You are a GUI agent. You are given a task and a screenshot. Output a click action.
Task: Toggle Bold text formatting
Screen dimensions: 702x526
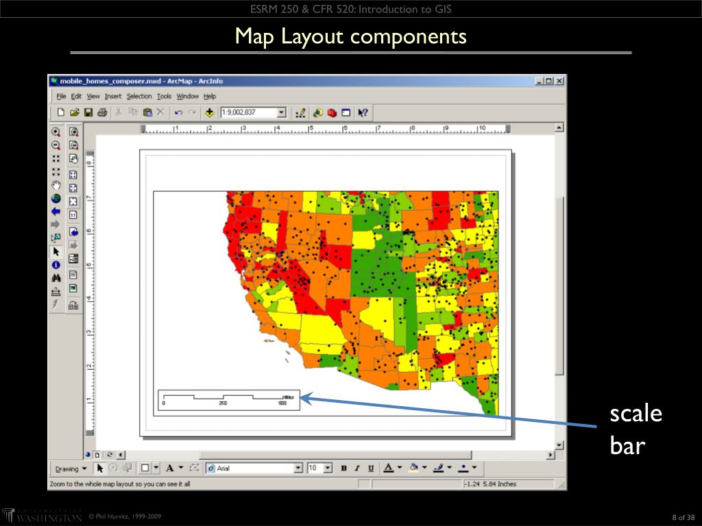[343, 468]
